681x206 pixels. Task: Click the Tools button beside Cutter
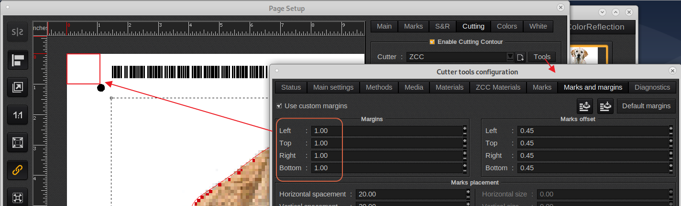tap(542, 57)
